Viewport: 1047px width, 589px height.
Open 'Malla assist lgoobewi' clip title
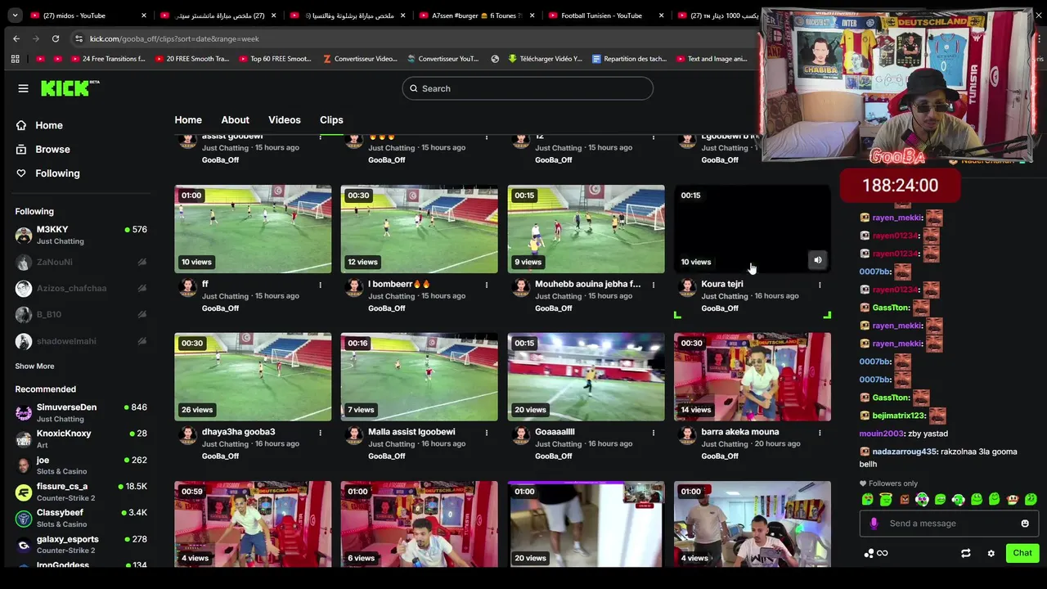pos(411,432)
